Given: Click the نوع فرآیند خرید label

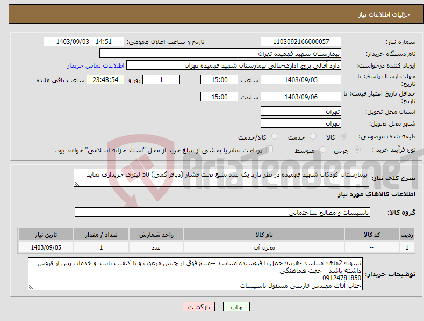Looking at the screenshot, I should tap(393, 150).
